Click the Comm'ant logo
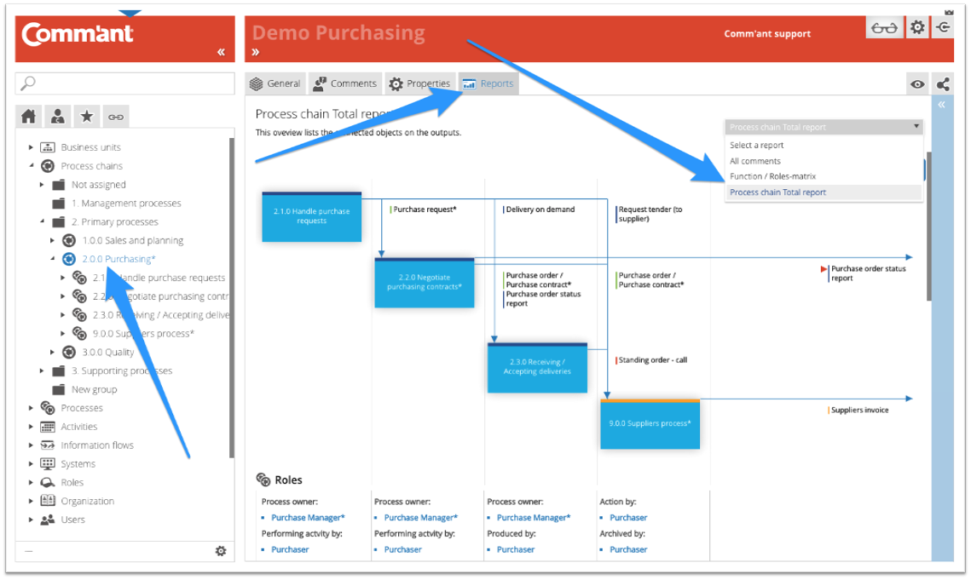 pyautogui.click(x=78, y=33)
